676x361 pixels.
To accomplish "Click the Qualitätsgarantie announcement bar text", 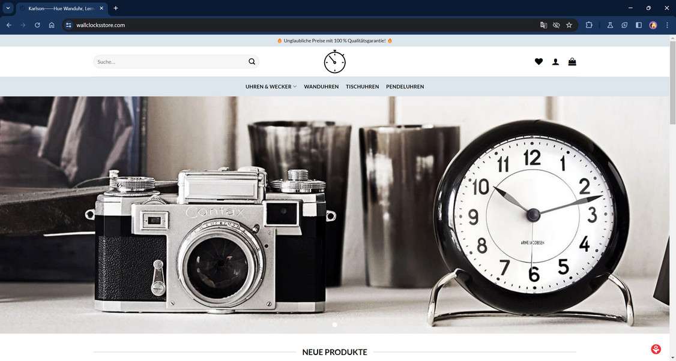I will click(334, 41).
